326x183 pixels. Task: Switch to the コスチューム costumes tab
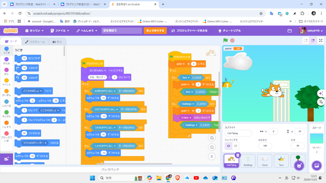pyautogui.click(x=35, y=42)
